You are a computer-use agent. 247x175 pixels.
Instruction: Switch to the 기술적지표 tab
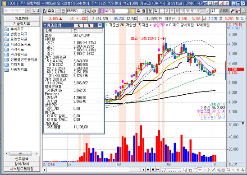[x=22, y=24]
